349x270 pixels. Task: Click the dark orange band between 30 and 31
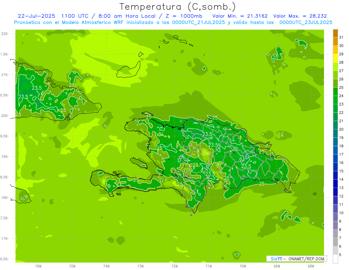coord(335,41)
